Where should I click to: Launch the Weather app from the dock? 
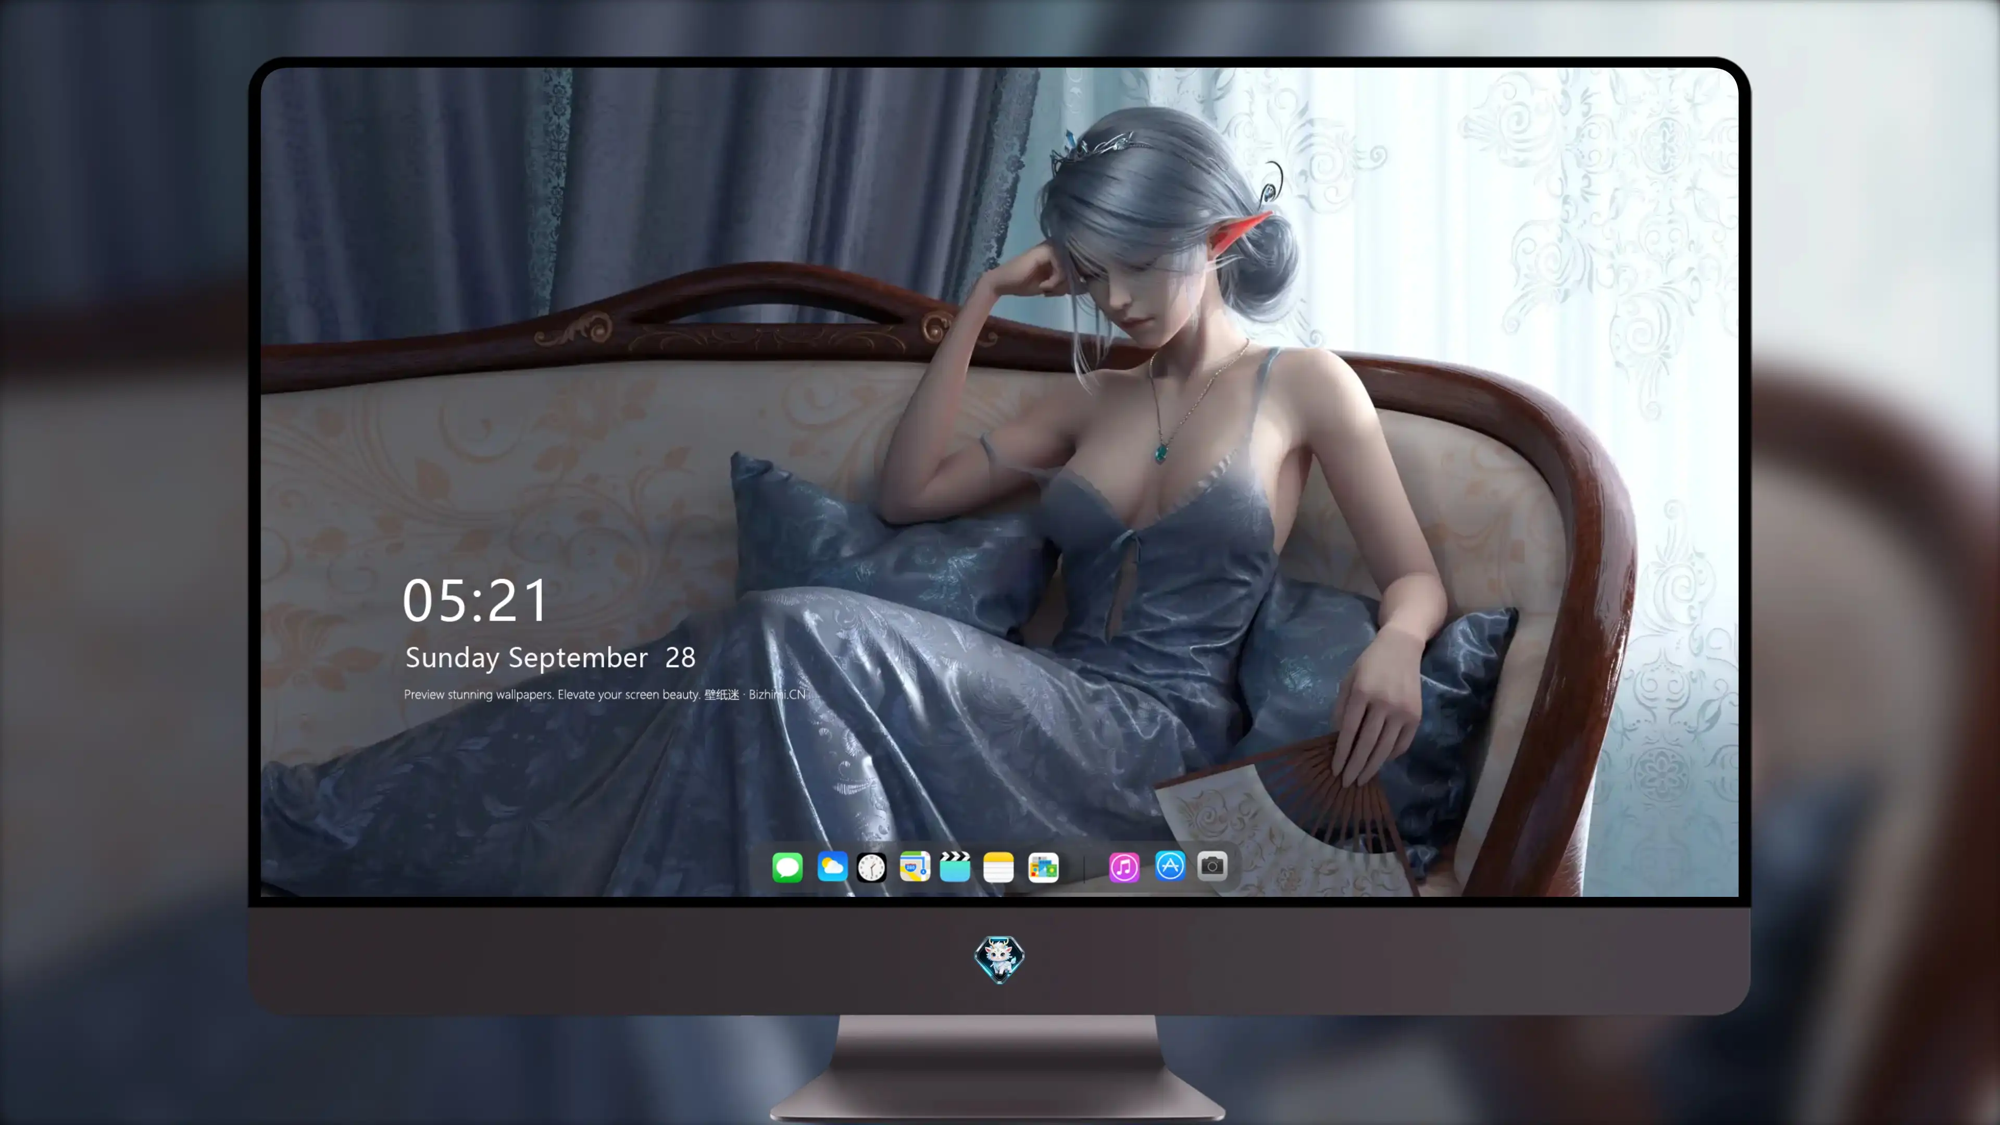tap(832, 867)
